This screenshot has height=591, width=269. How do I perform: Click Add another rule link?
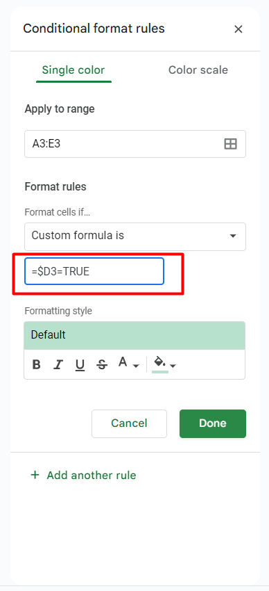click(92, 476)
